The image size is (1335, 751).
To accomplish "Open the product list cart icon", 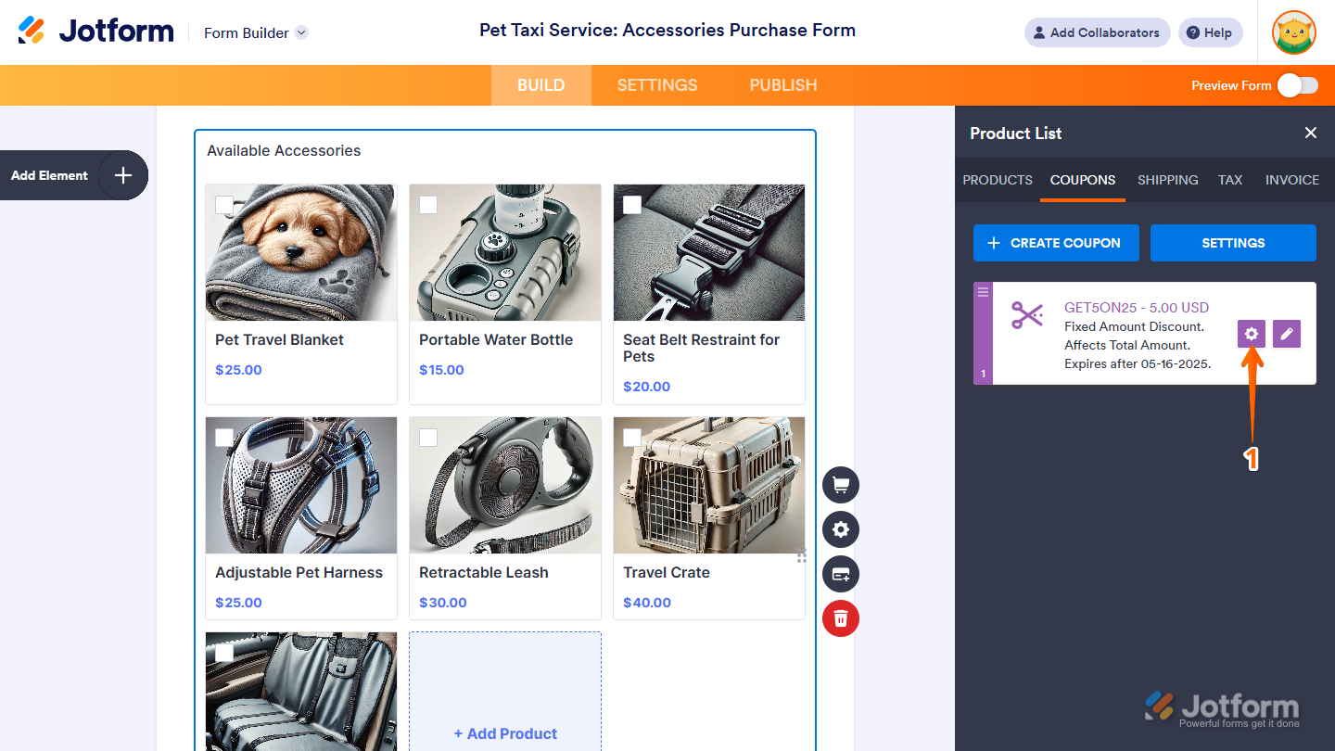I will click(x=841, y=485).
